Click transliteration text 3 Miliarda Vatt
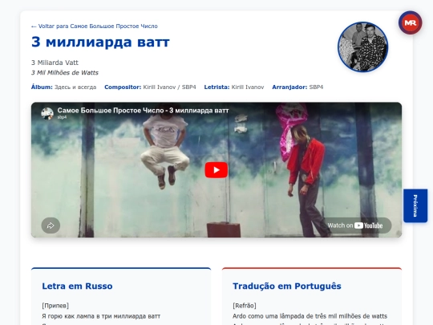This screenshot has width=433, height=325. [55, 63]
